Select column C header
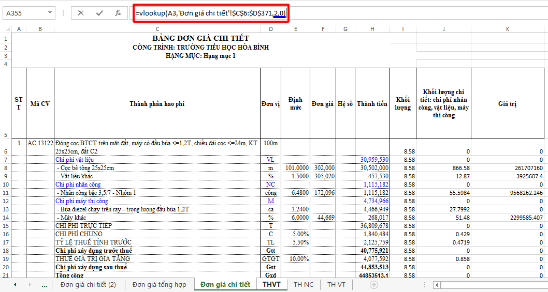Image resolution: width=548 pixels, height=292 pixels. (157, 29)
